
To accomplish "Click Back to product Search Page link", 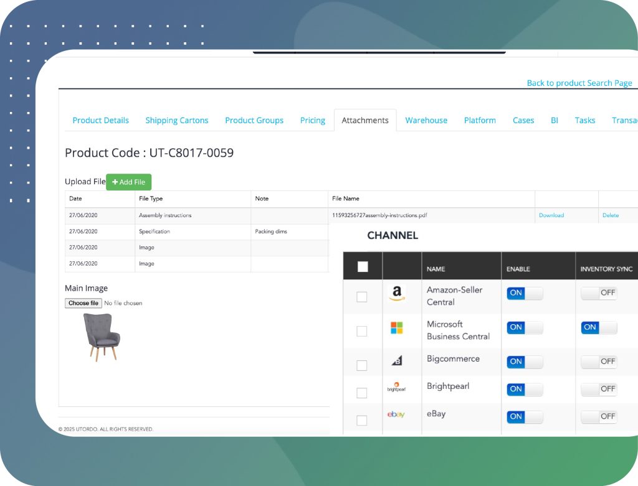I will (579, 83).
